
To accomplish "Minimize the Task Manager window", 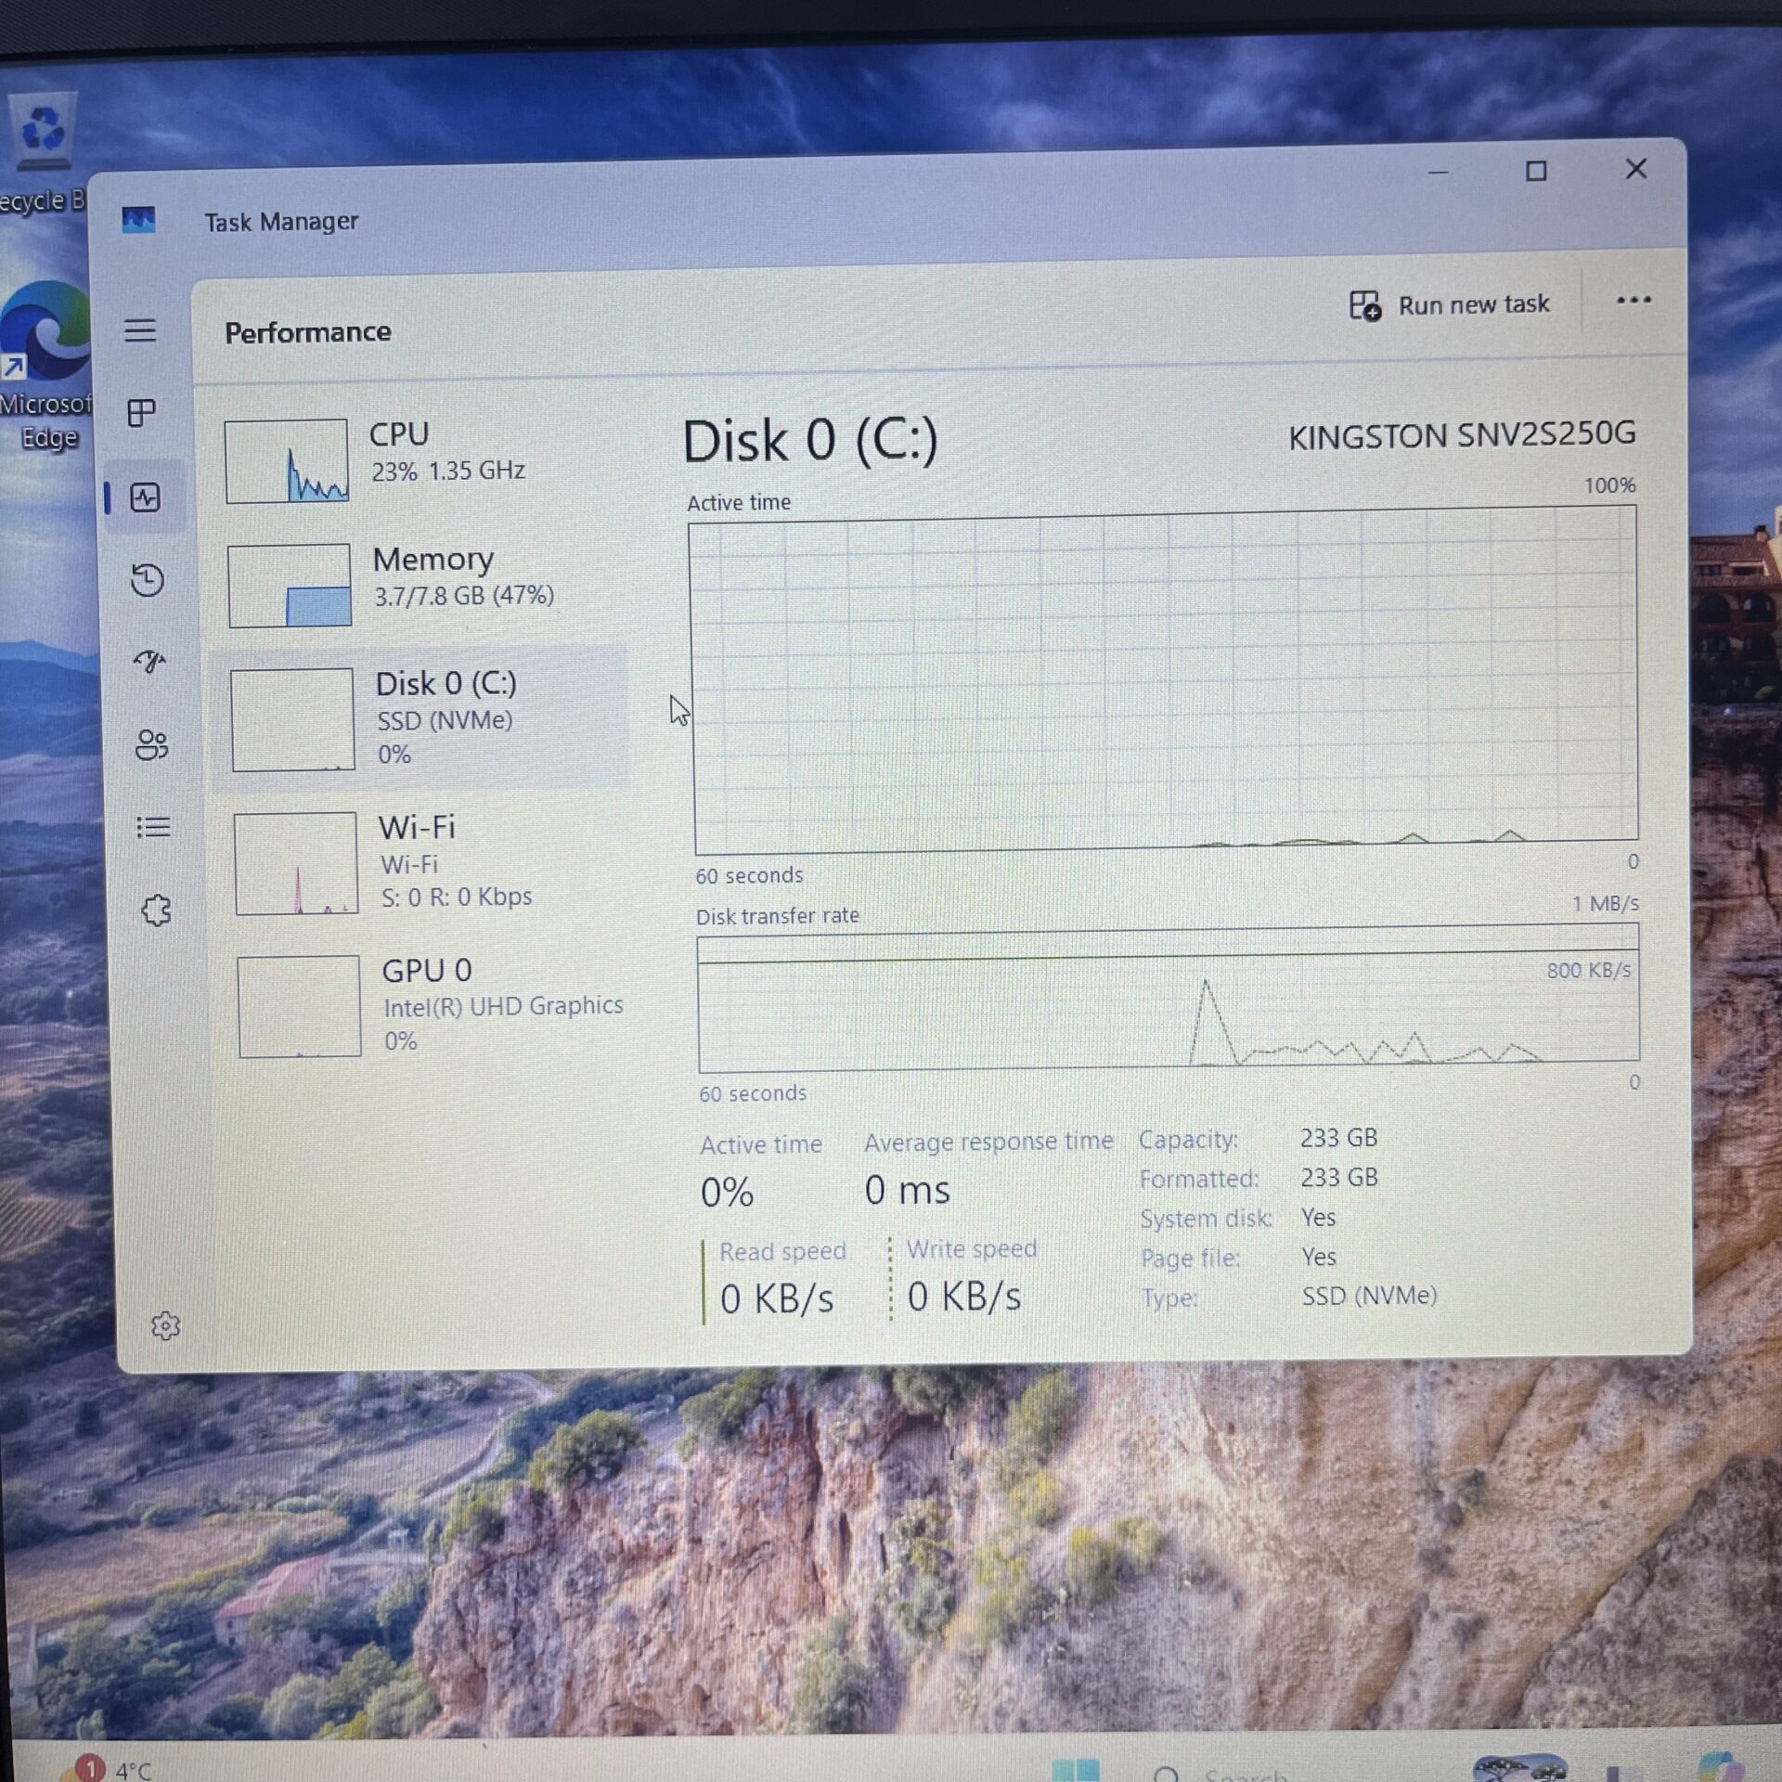I will (1438, 173).
